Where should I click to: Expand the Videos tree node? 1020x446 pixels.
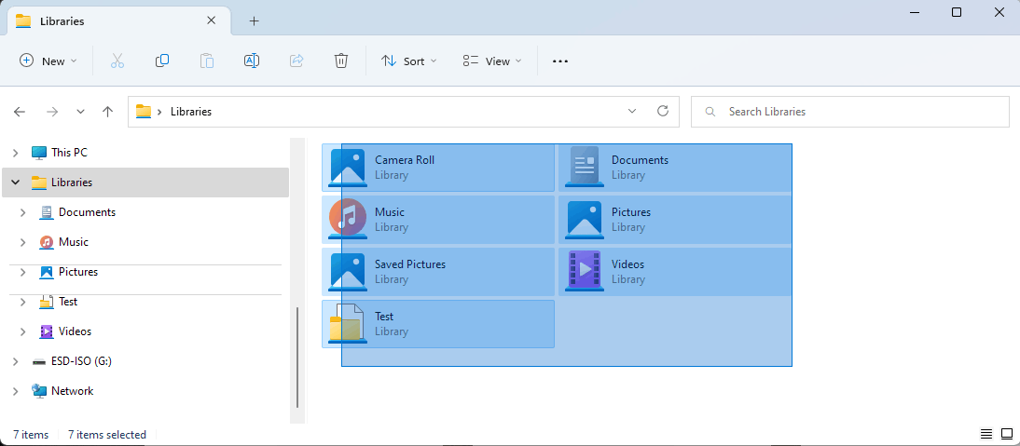pos(22,331)
